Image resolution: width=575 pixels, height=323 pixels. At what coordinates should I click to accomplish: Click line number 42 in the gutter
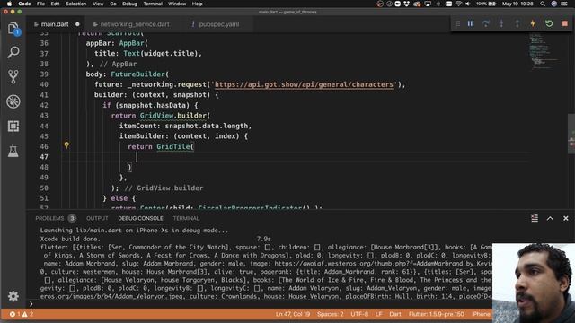pos(44,105)
